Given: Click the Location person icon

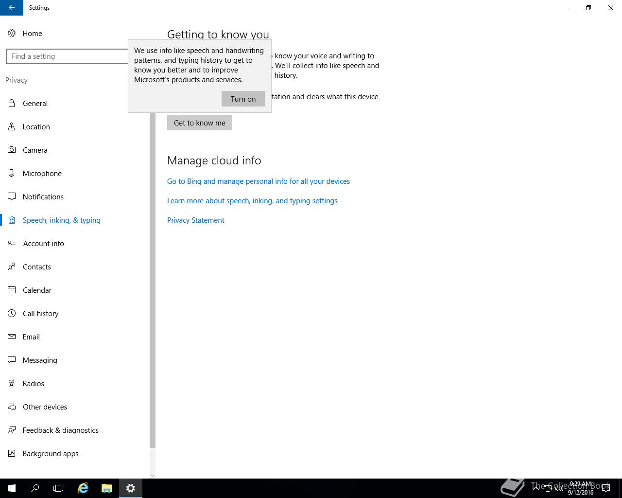Looking at the screenshot, I should (12, 127).
